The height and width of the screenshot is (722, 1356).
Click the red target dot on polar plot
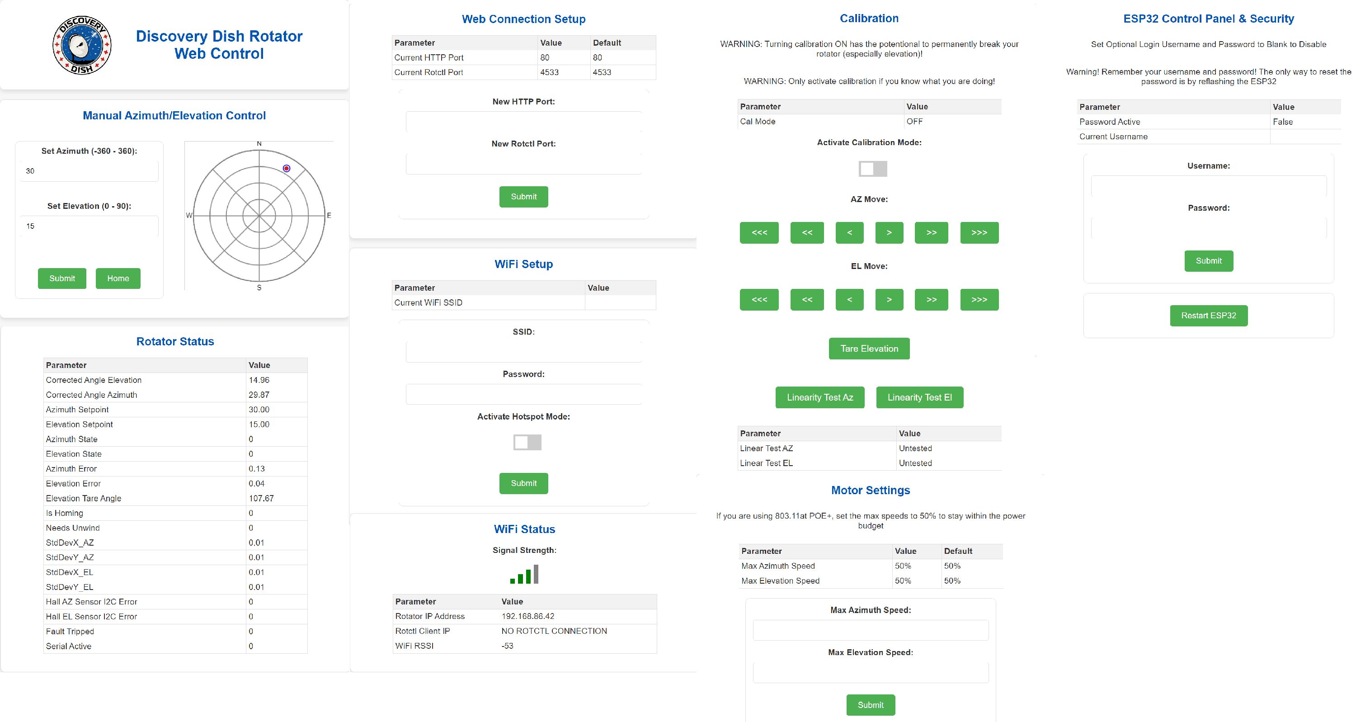(x=287, y=169)
